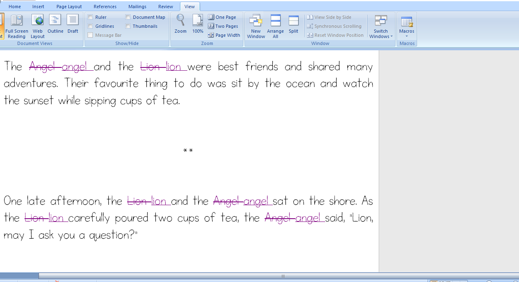Switch to Outline view
This screenshot has height=282, width=519.
[55, 25]
